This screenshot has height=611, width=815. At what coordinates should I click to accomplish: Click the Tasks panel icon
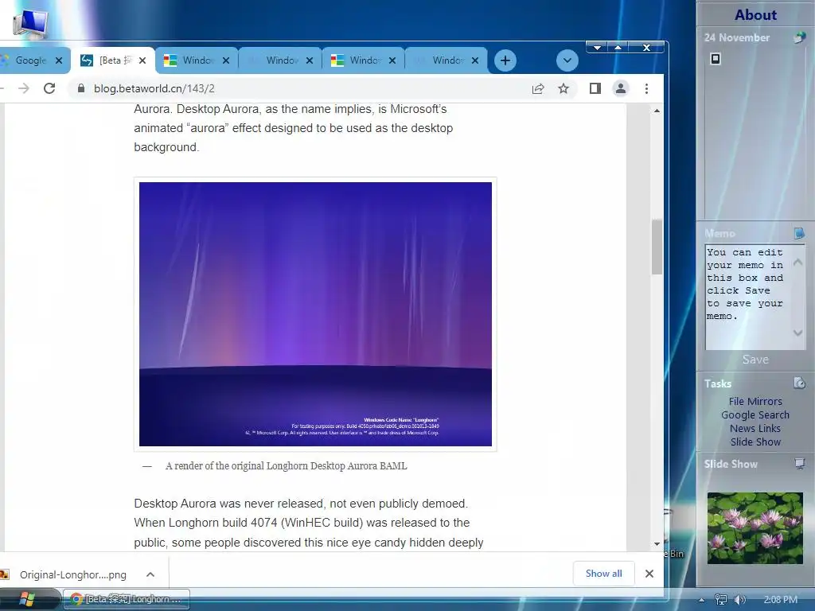(x=799, y=383)
